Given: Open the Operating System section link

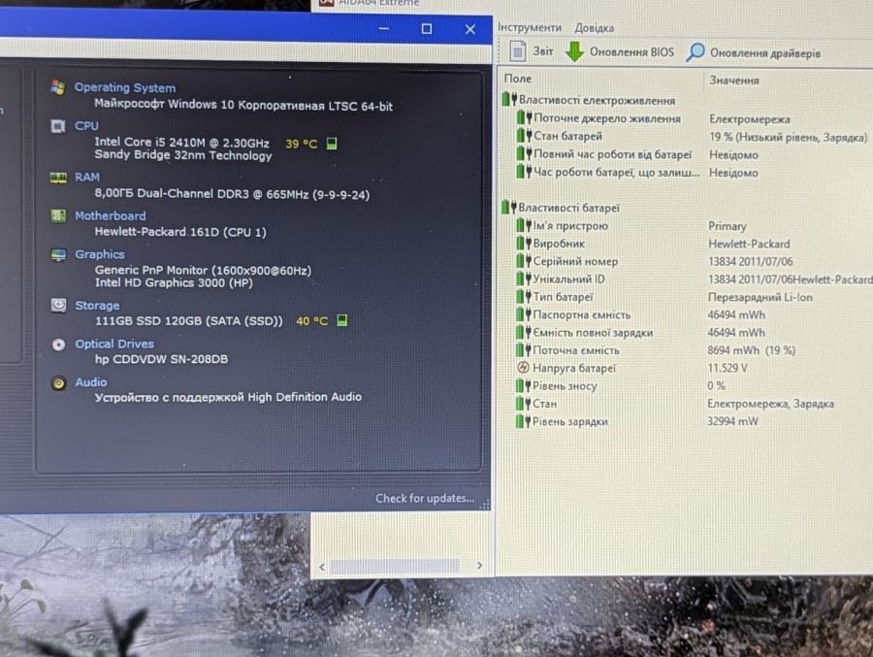Looking at the screenshot, I should tap(125, 87).
